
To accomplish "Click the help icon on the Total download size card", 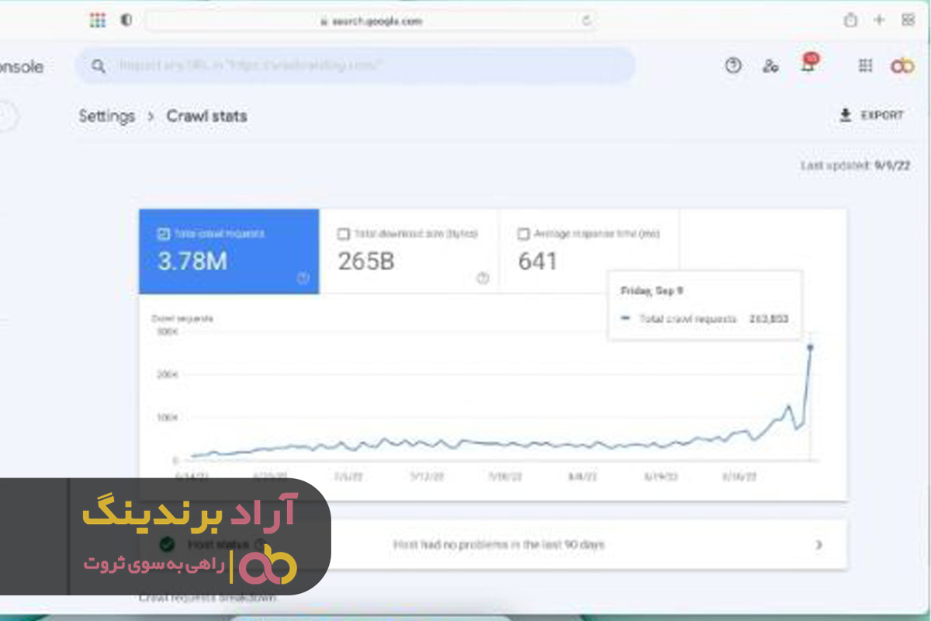I will pyautogui.click(x=483, y=279).
